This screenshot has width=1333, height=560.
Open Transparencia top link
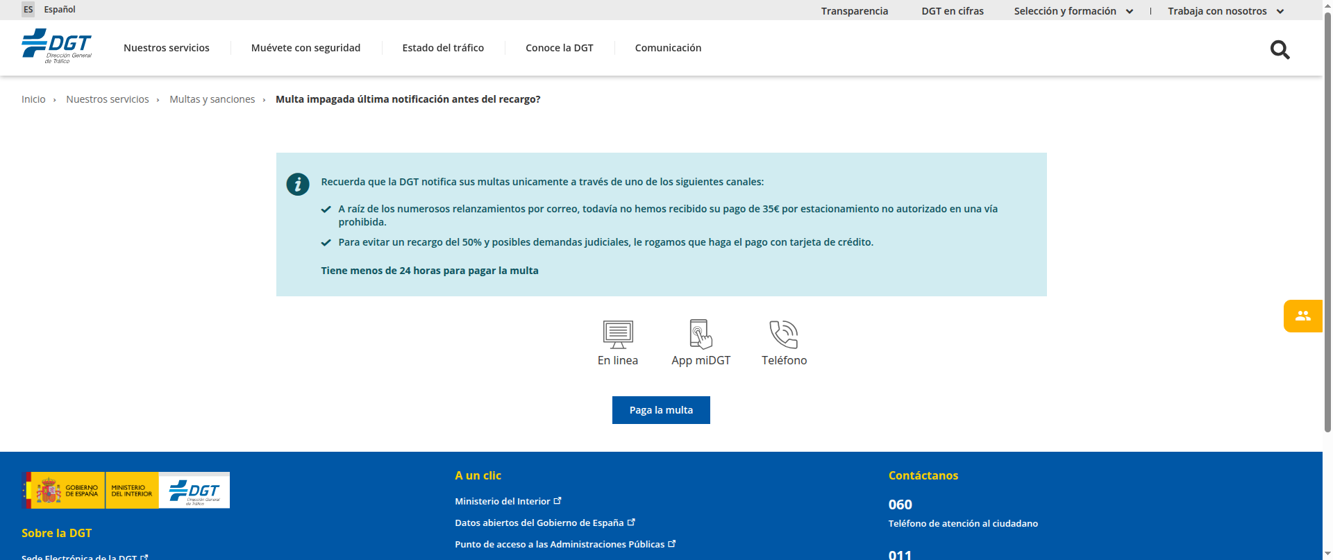(x=855, y=11)
